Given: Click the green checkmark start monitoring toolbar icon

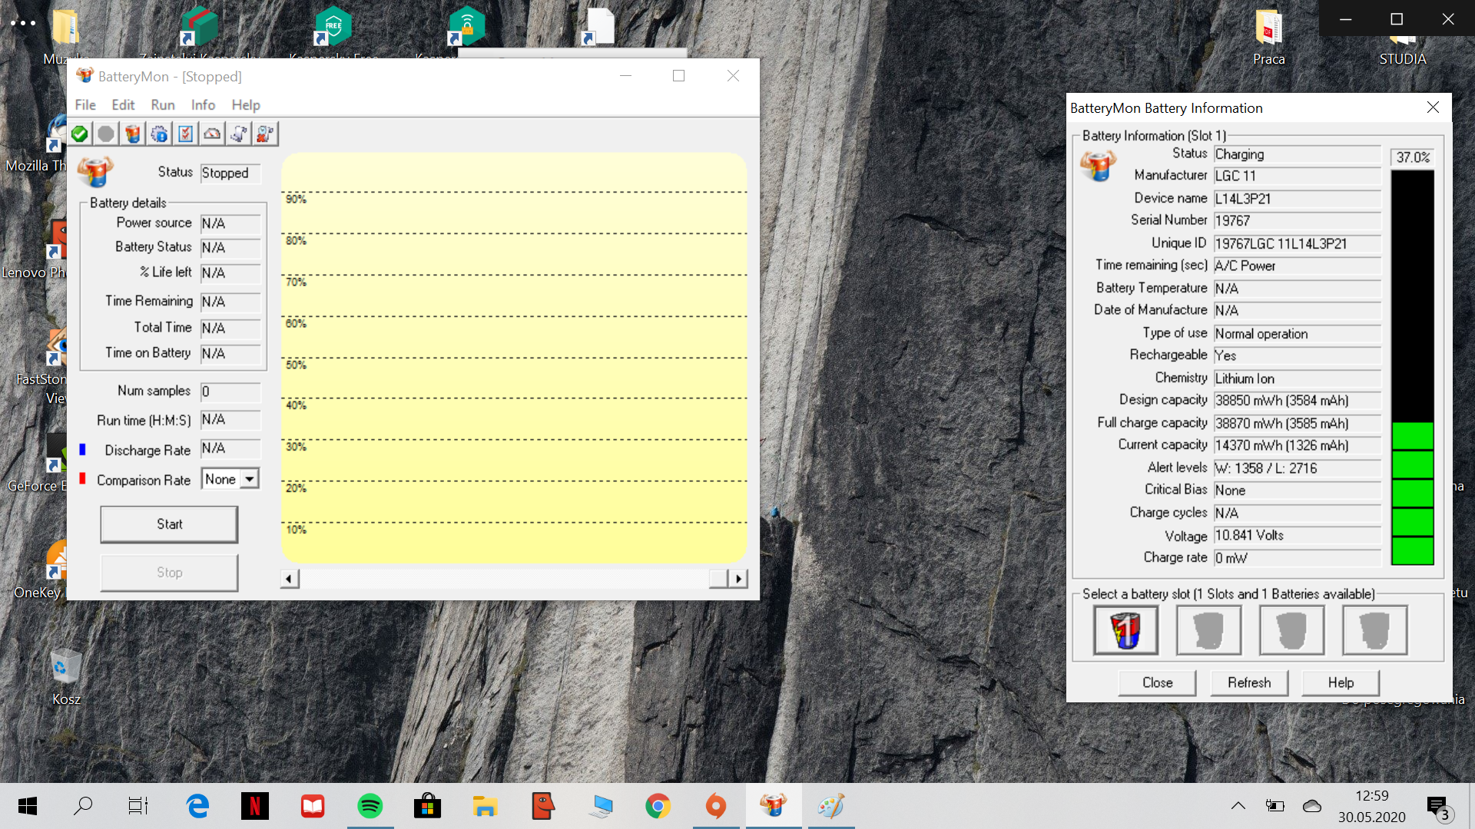Looking at the screenshot, I should (80, 134).
